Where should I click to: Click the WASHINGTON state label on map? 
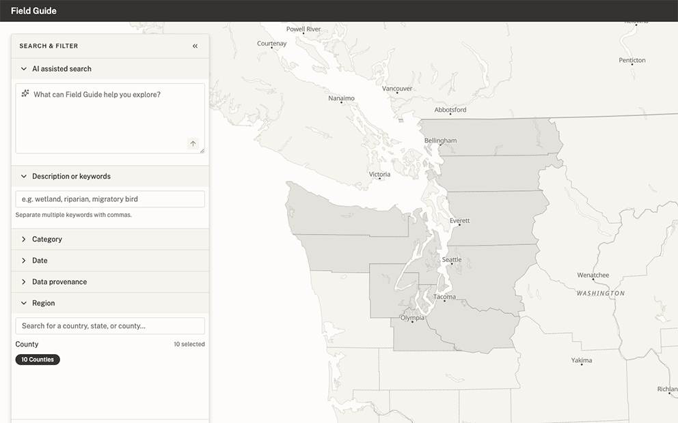(601, 293)
